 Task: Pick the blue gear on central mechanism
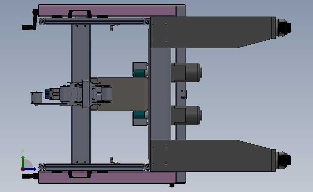tap(47, 94)
